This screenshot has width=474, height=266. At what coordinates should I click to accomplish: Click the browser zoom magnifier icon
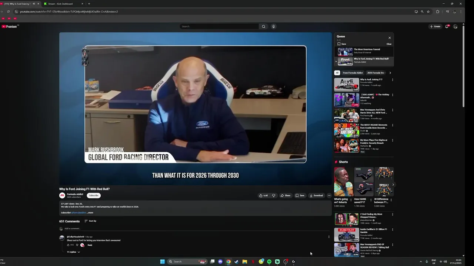[422, 11]
